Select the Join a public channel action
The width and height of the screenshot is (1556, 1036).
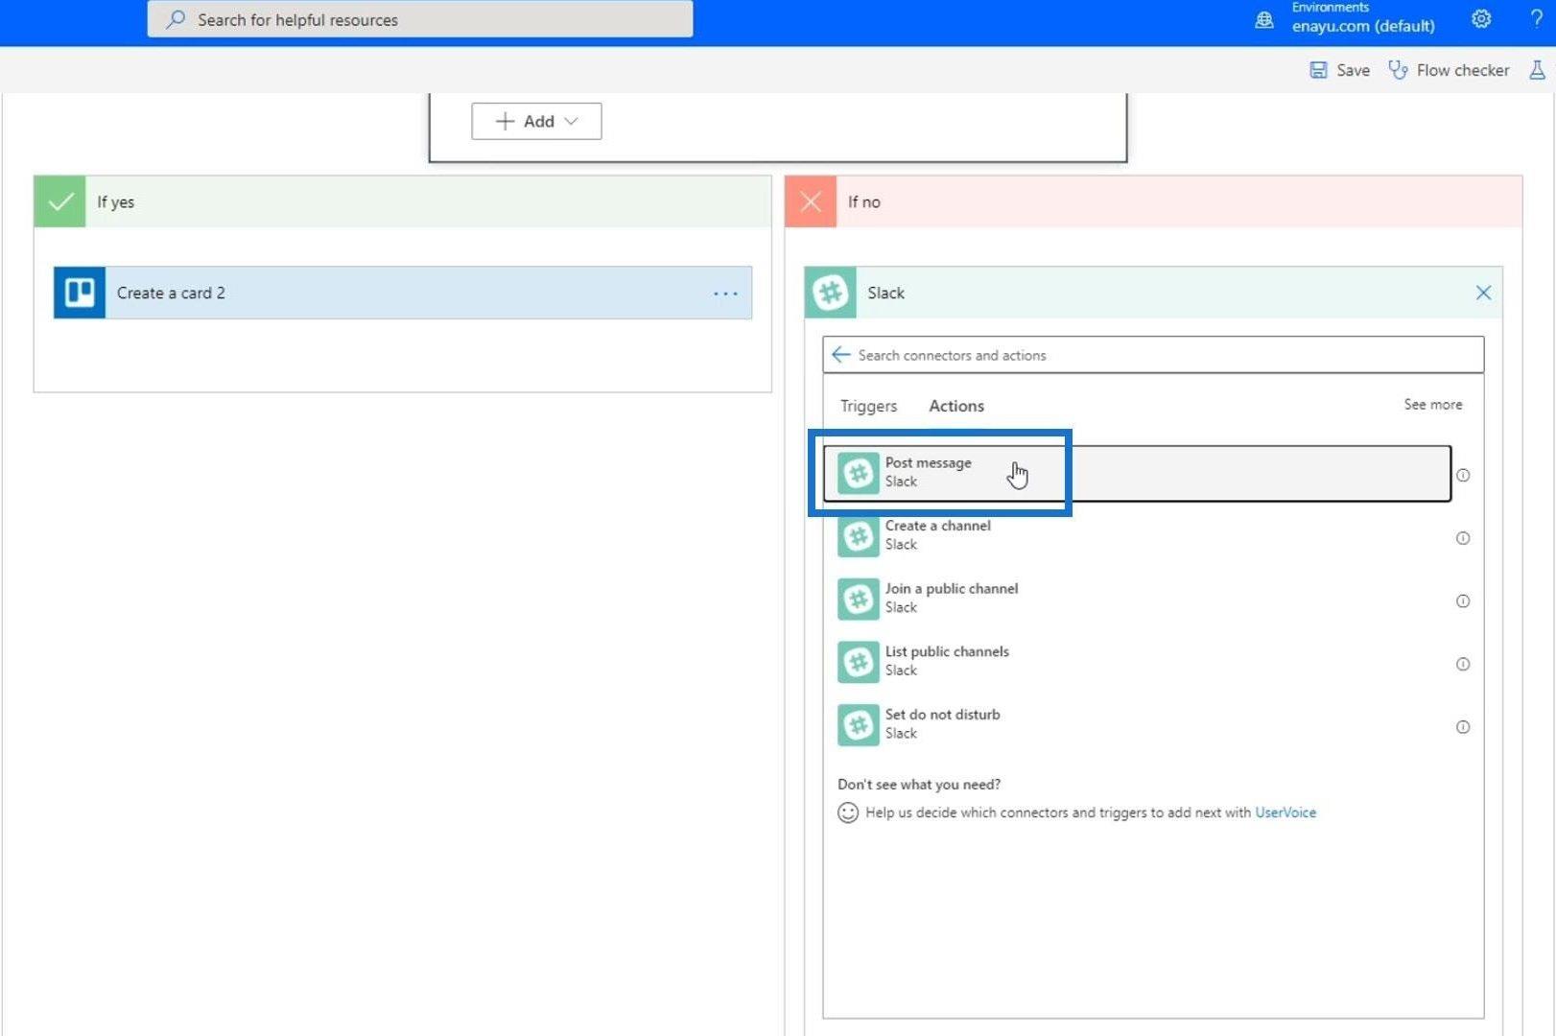[1137, 599]
